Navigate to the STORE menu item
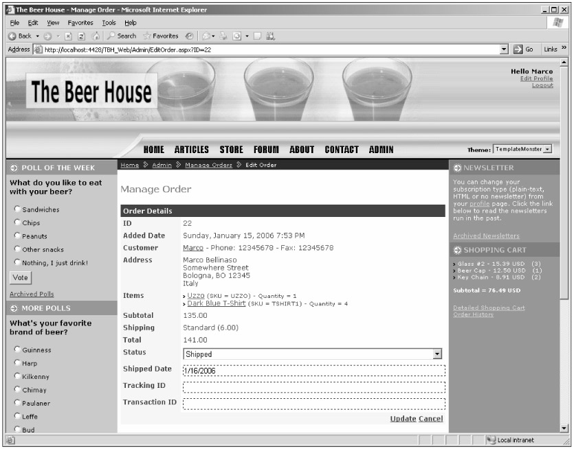This screenshot has width=574, height=449. (231, 150)
